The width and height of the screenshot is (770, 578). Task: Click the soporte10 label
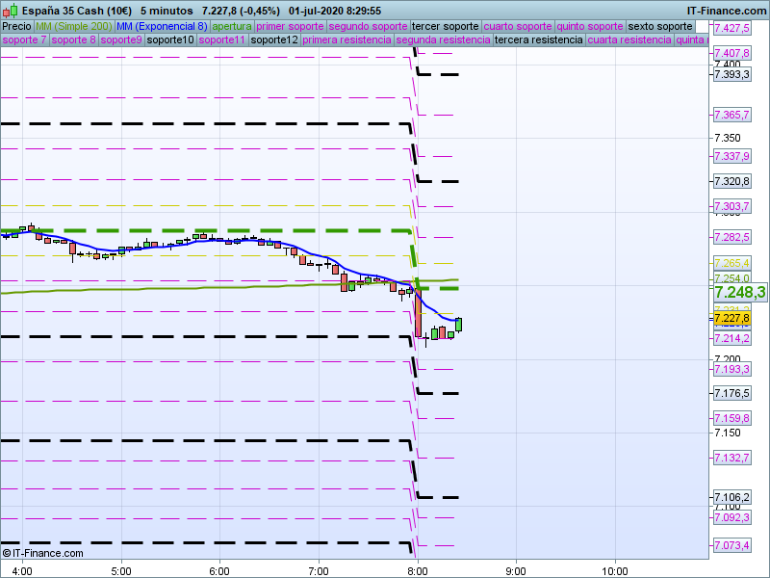point(170,39)
